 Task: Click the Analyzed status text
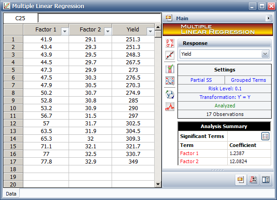coord(225,106)
